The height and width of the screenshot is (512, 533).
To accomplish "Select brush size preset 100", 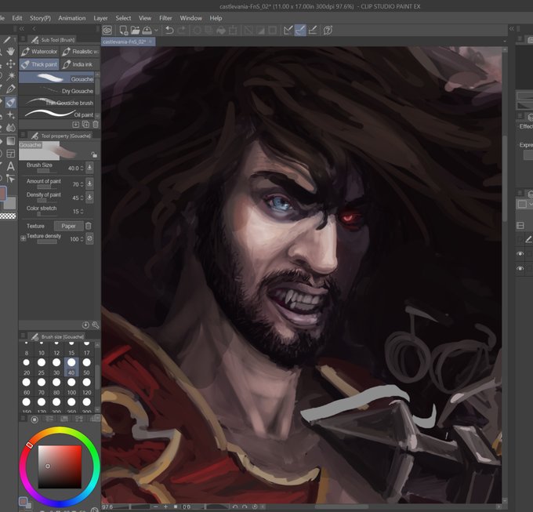I will point(71,387).
